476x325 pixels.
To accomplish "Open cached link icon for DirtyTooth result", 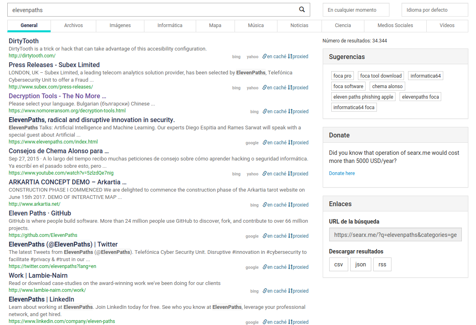I will click(x=264, y=57).
